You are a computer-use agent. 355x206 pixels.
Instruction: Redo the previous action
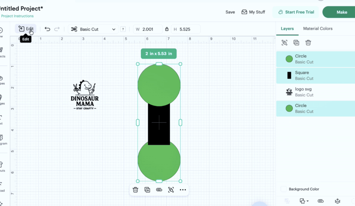tap(57, 29)
